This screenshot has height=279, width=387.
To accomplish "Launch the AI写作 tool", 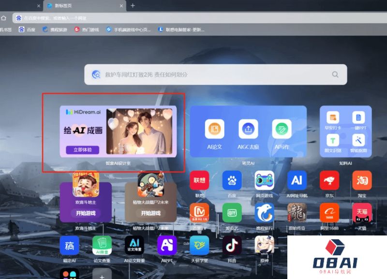I will click(281, 130).
